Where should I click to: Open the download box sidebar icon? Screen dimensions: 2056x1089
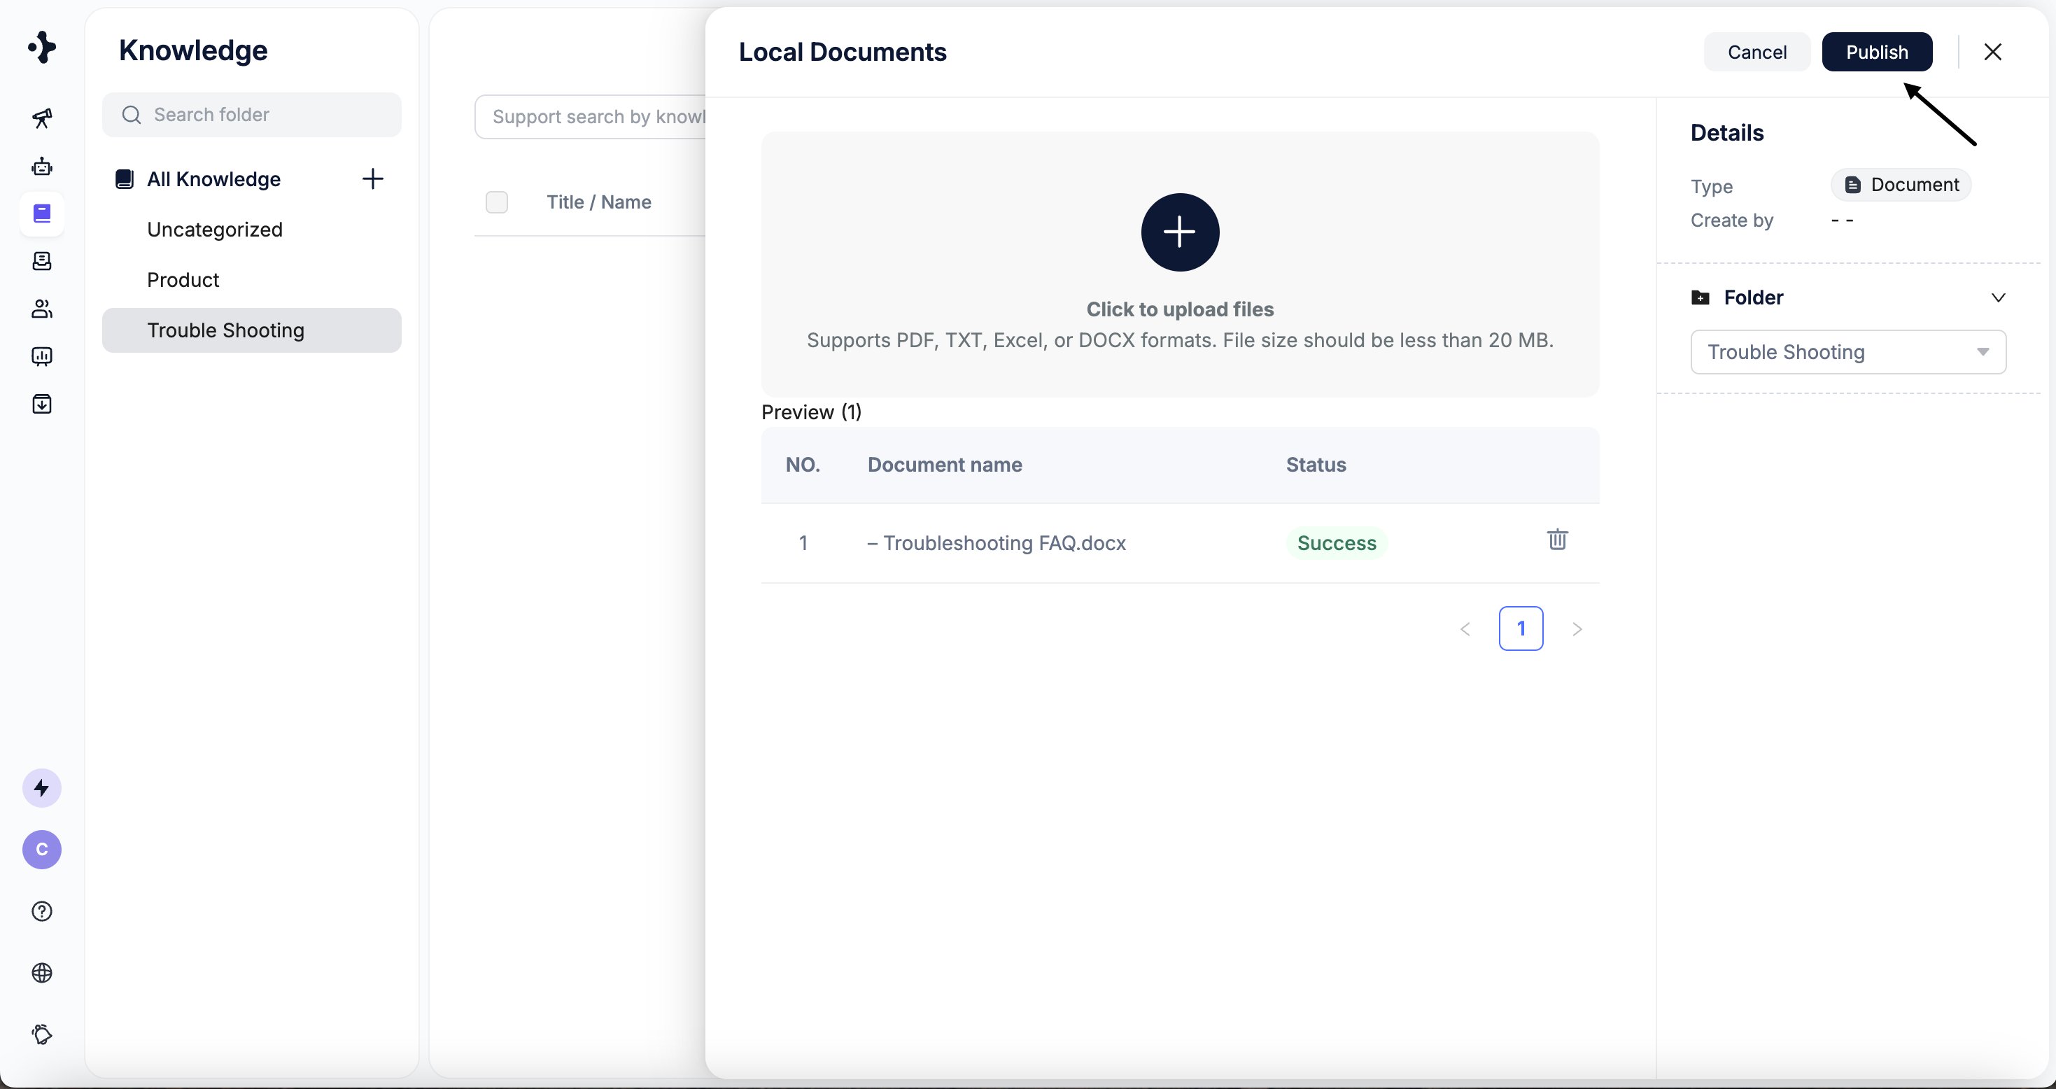[41, 404]
